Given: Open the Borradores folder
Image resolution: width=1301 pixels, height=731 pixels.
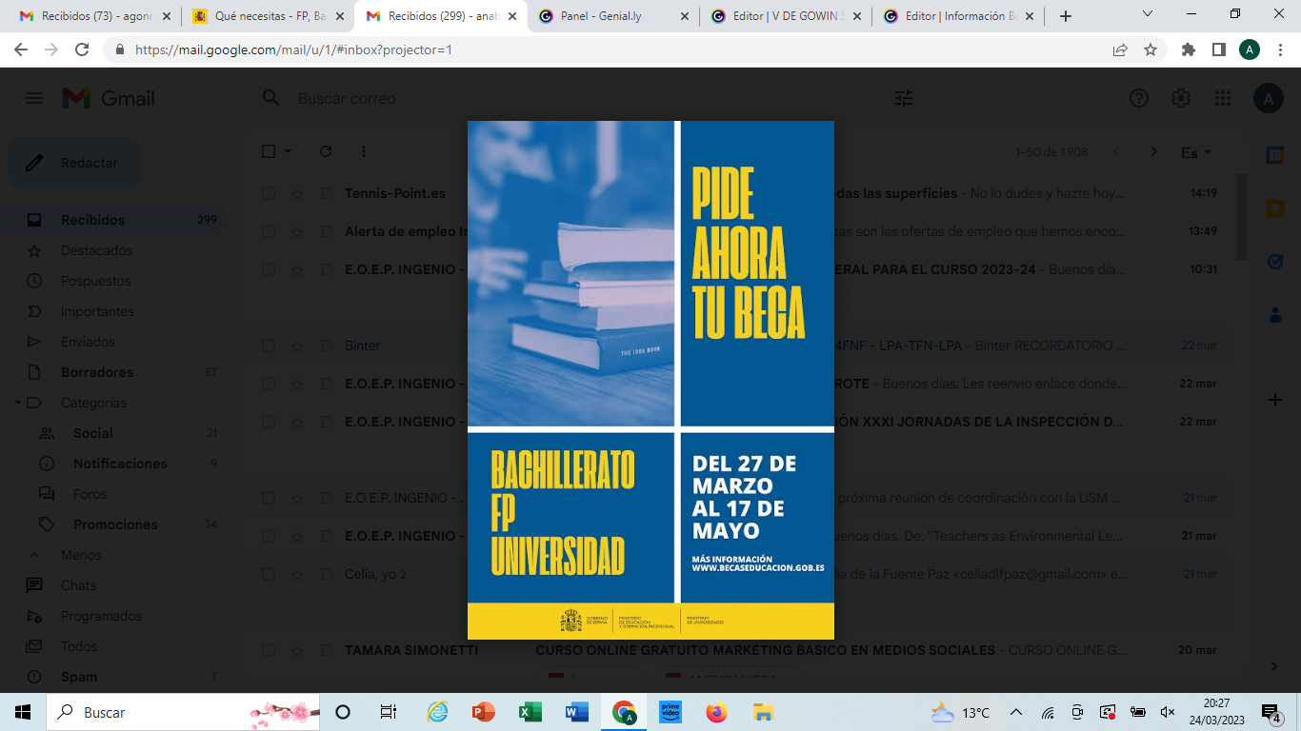Looking at the screenshot, I should [x=97, y=372].
